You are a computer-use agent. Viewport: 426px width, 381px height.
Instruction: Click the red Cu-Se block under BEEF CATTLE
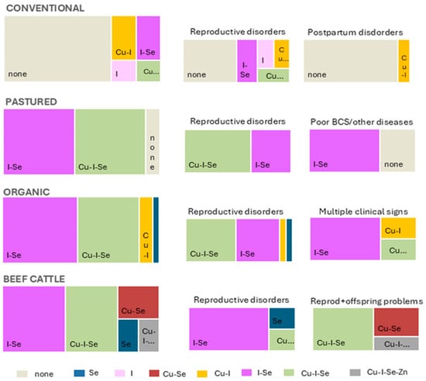point(139,302)
